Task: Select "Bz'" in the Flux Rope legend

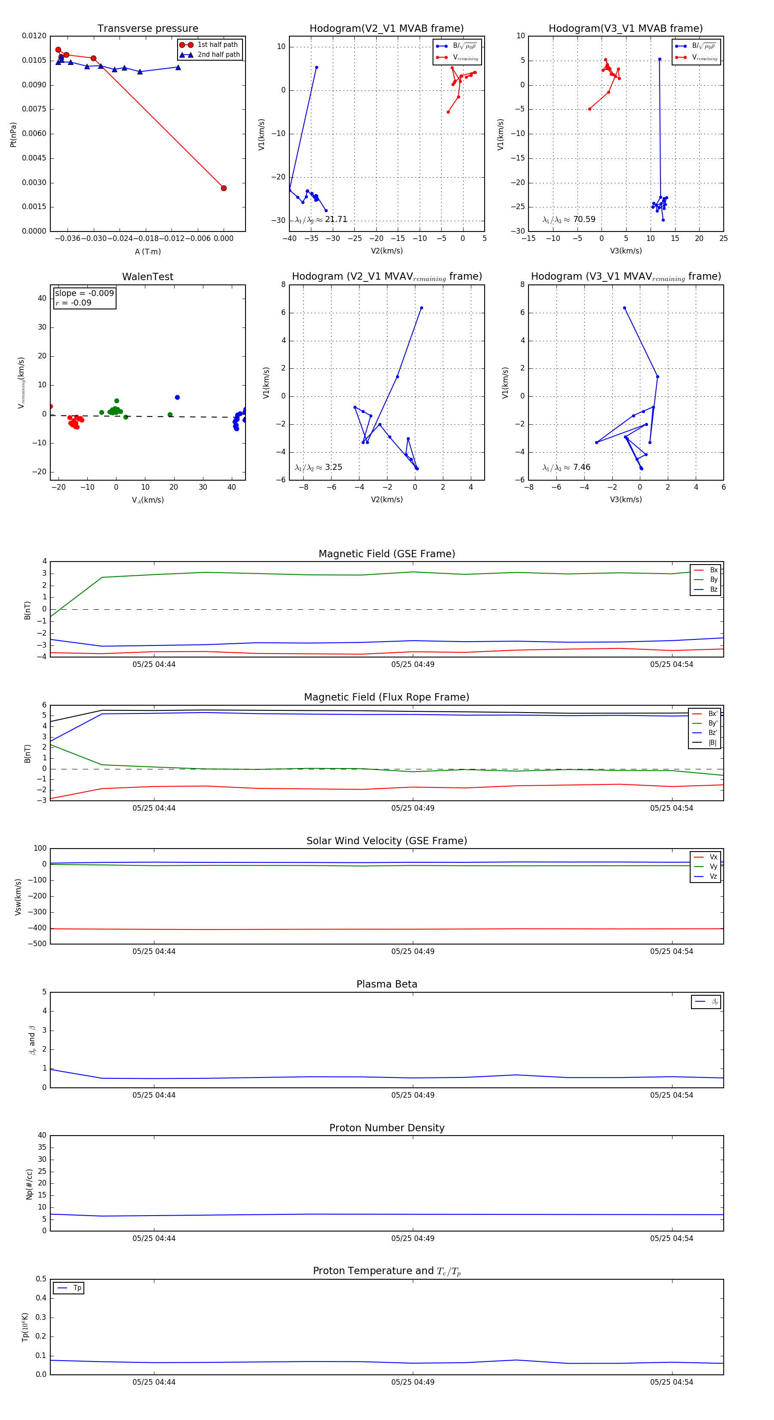Action: point(705,733)
